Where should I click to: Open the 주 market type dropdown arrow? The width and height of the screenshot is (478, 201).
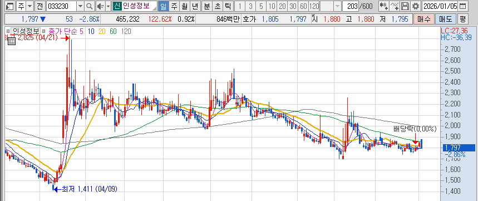[29, 6]
